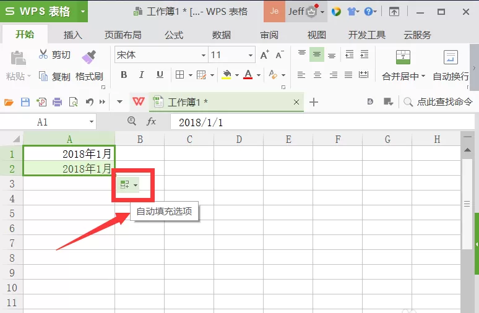Image resolution: width=479 pixels, height=313 pixels.
Task: Open the 开发工具 tab
Action: pos(366,35)
